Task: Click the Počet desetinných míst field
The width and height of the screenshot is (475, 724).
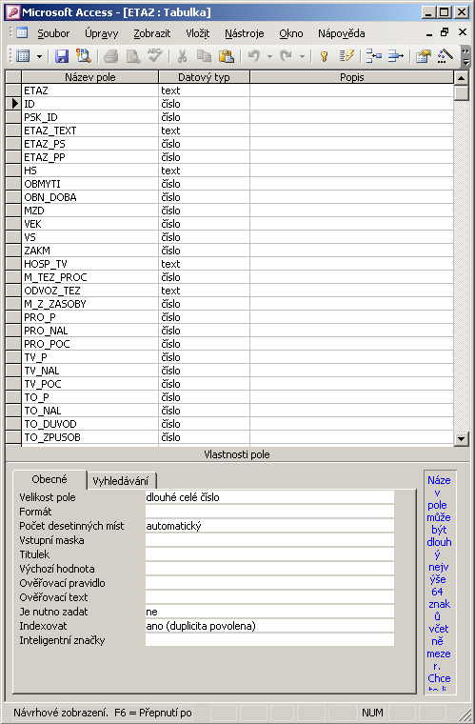Action: point(269,526)
